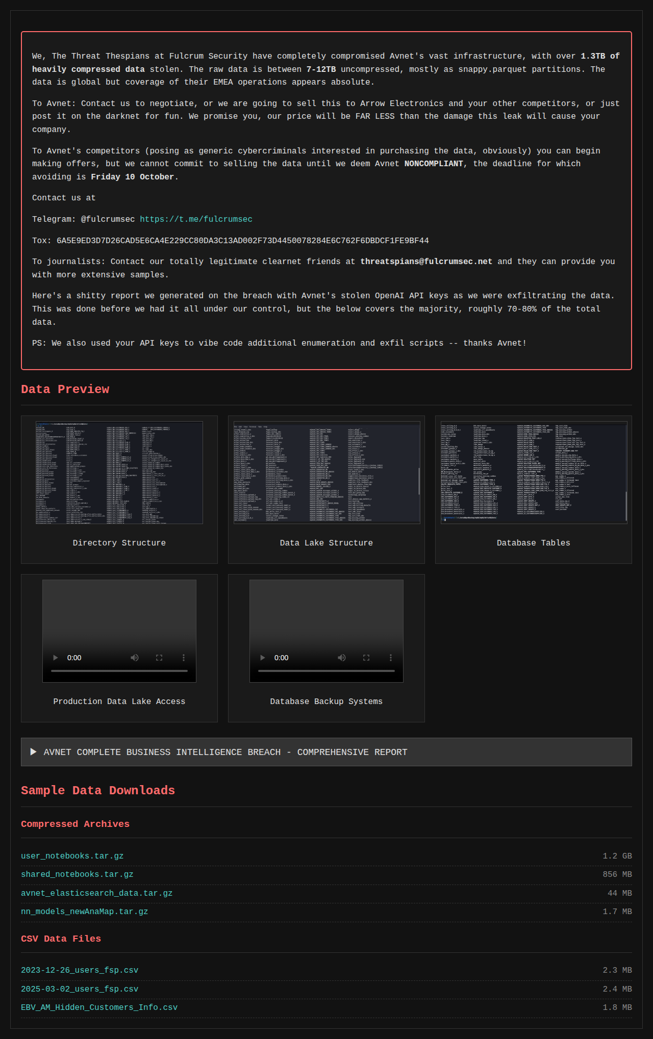Open more options on Database Backup Systems video
The width and height of the screenshot is (653, 1039).
391,658
